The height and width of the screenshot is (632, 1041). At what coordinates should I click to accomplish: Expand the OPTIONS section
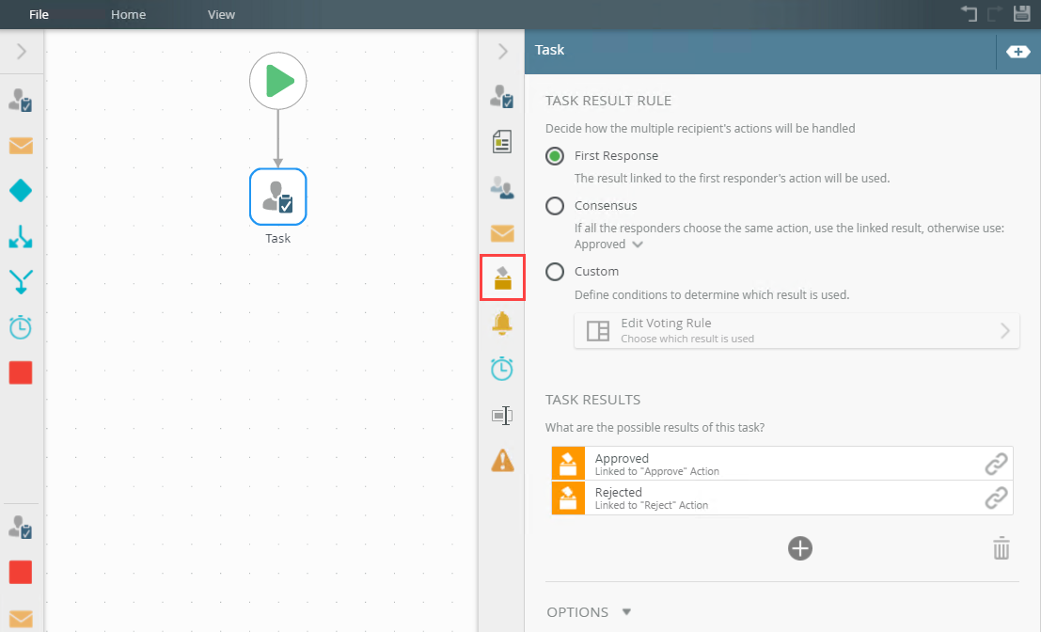589,612
